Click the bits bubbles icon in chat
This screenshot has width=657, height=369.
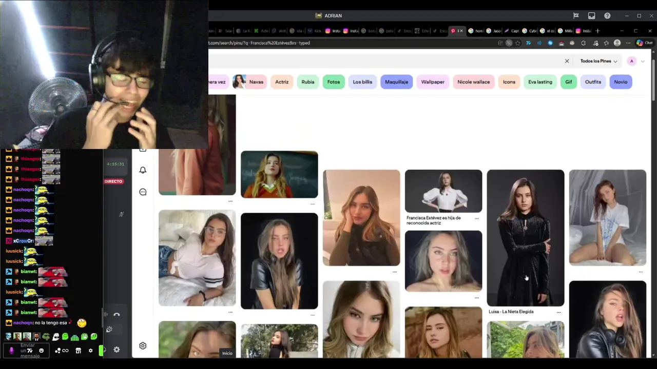coord(58,351)
